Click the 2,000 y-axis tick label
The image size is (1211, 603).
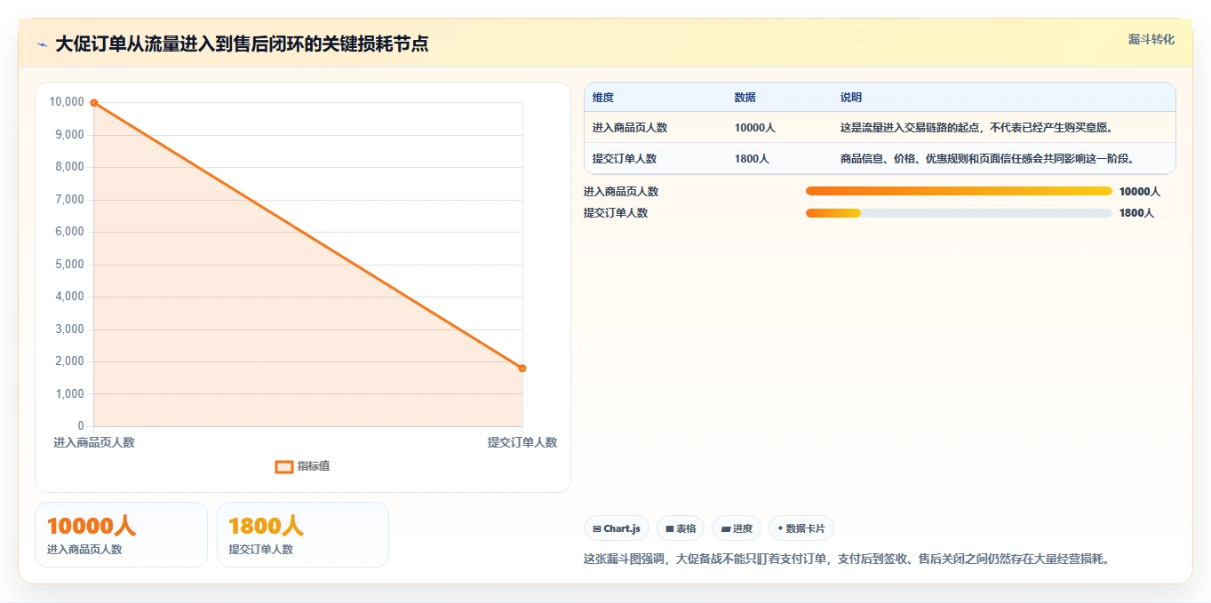[x=70, y=361]
